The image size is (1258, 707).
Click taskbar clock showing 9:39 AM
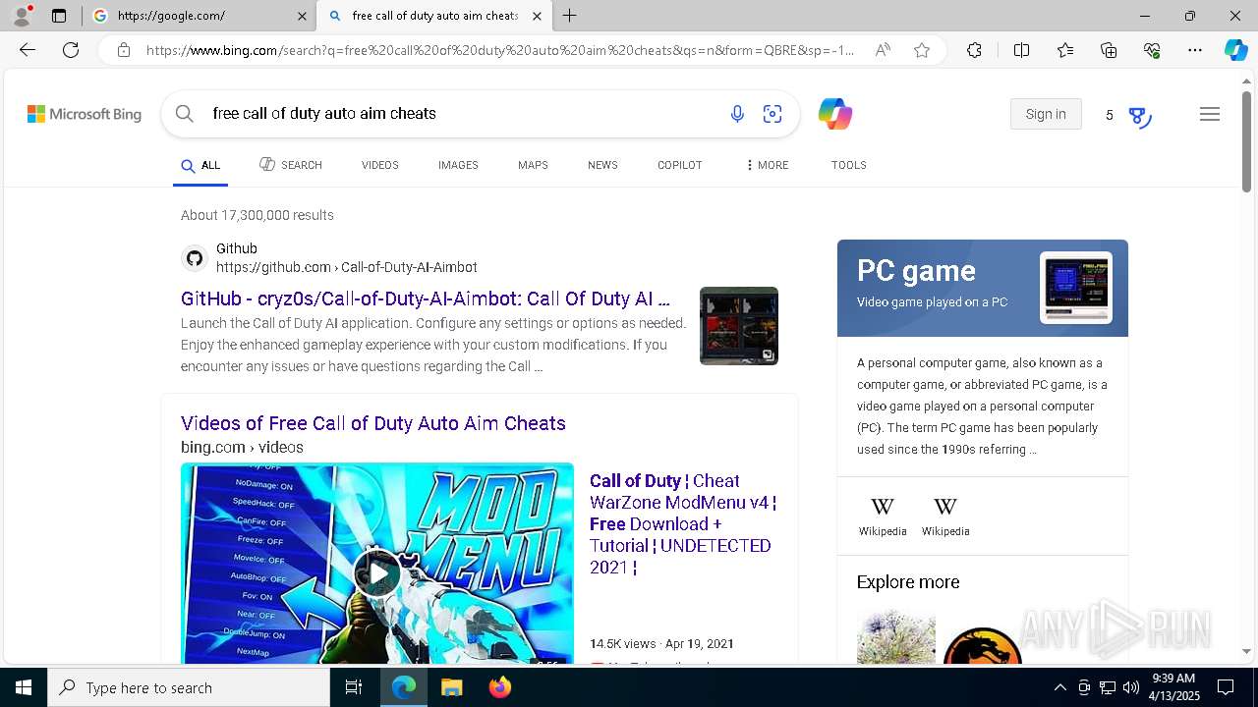1172,687
